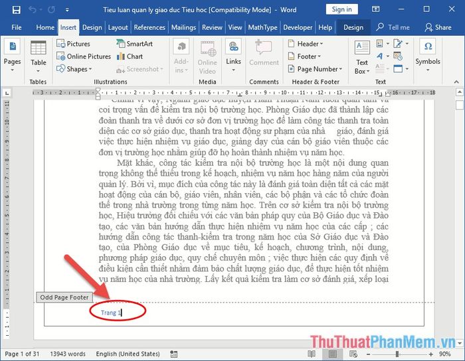Open Ribbon Display Options
The height and width of the screenshot is (361, 465).
point(375,9)
